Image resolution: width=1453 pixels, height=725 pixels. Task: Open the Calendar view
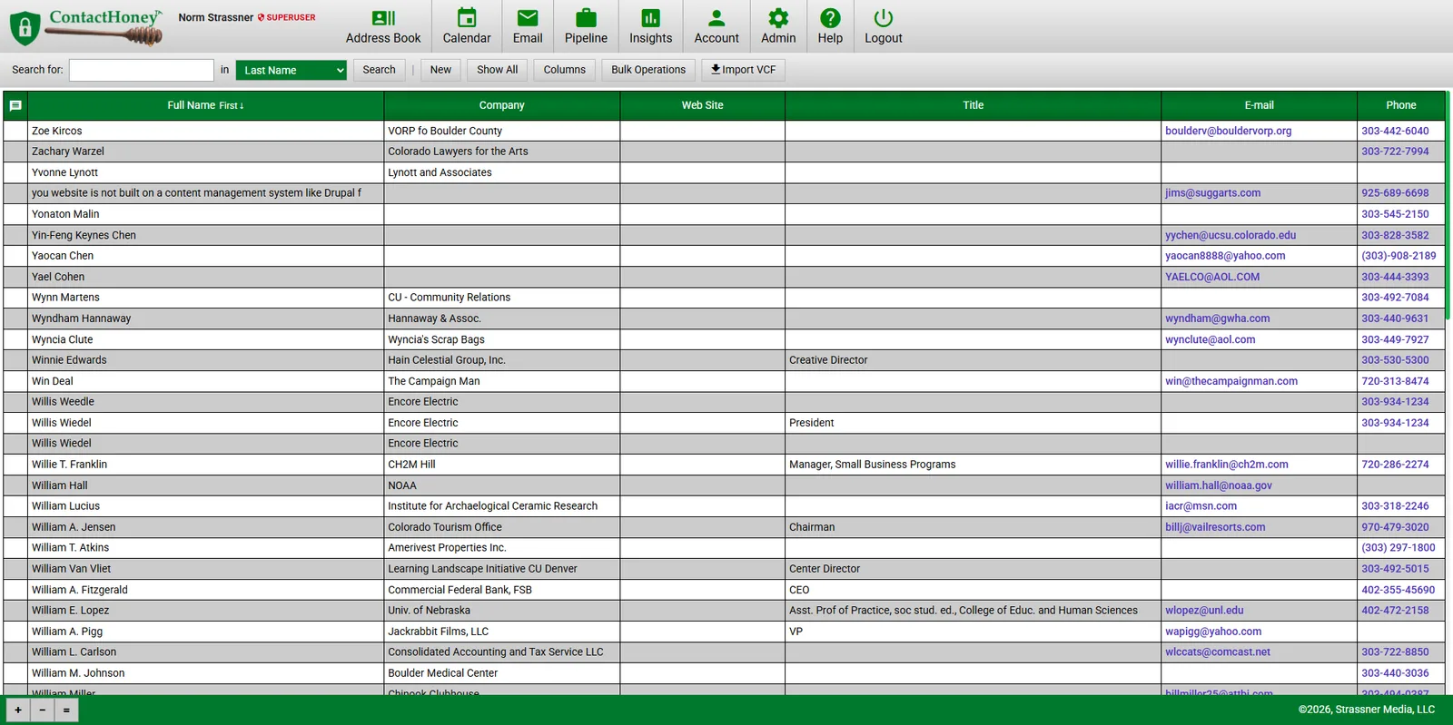tap(467, 26)
